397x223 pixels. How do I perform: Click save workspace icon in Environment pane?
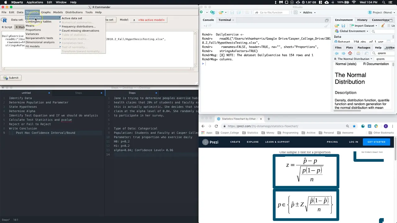343,26
